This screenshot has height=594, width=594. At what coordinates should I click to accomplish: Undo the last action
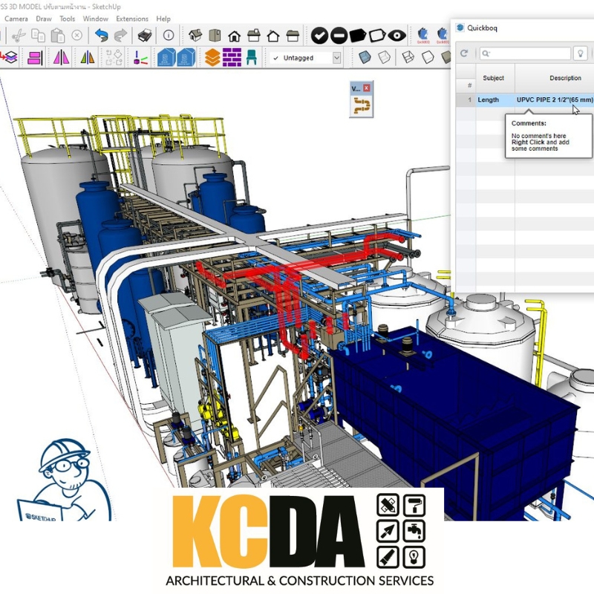[x=101, y=36]
